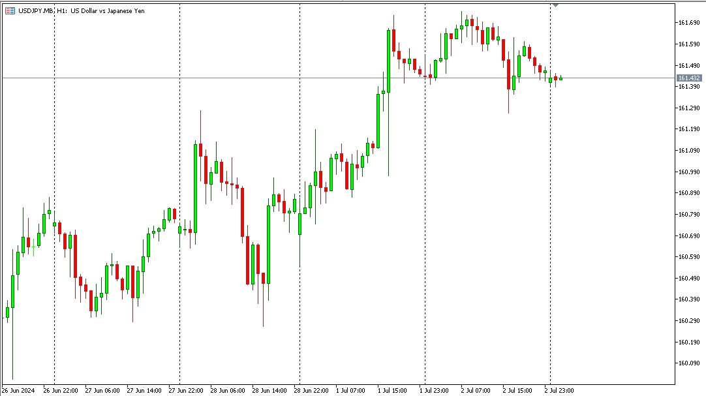Click the one-click trading panel icon
706x396 pixels.
(x=10, y=11)
